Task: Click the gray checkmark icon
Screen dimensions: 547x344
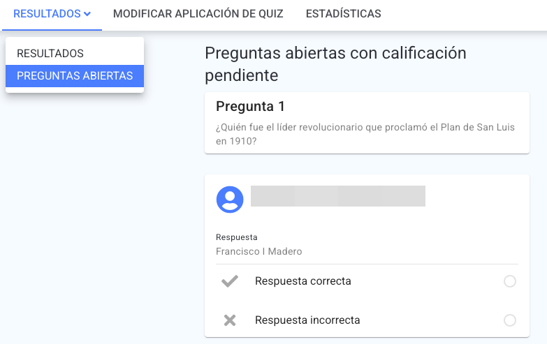Action: 230,281
